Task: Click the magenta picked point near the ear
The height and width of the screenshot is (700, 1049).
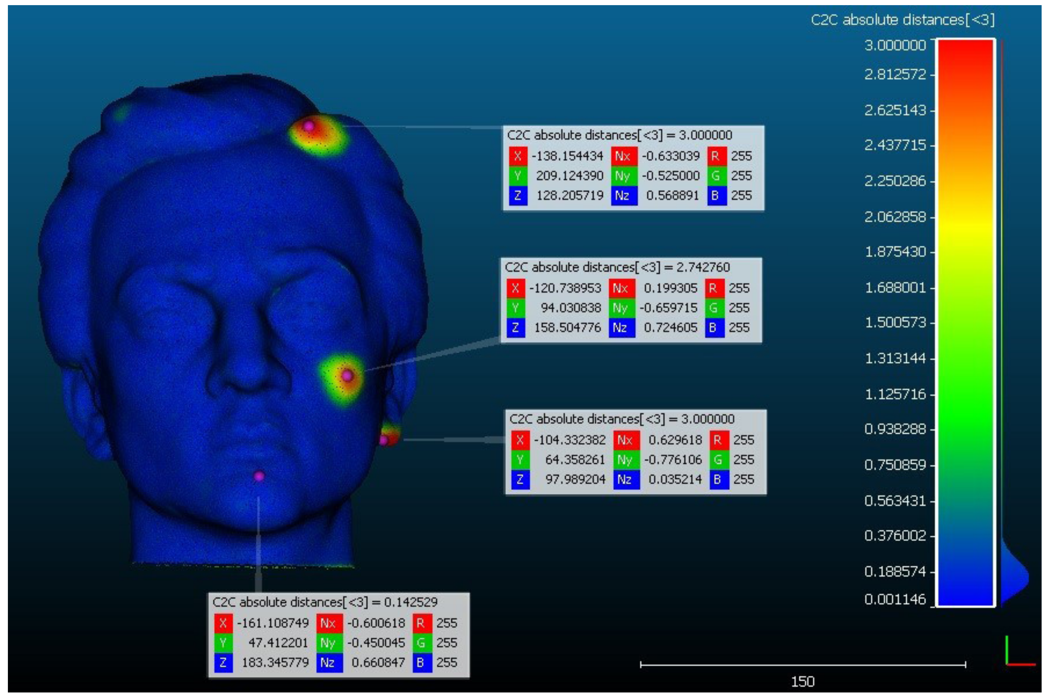Action: [384, 440]
